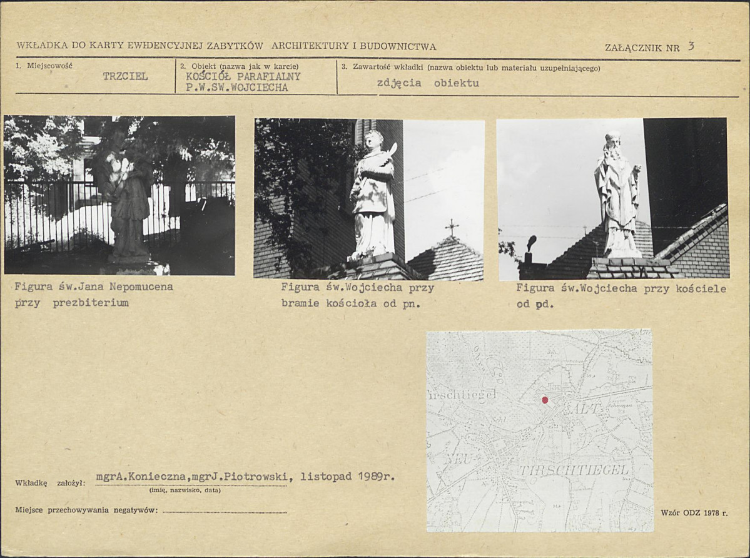This screenshot has width=750, height=558.
Task: Click the '1. Miejscowość' field label
Action: click(44, 66)
